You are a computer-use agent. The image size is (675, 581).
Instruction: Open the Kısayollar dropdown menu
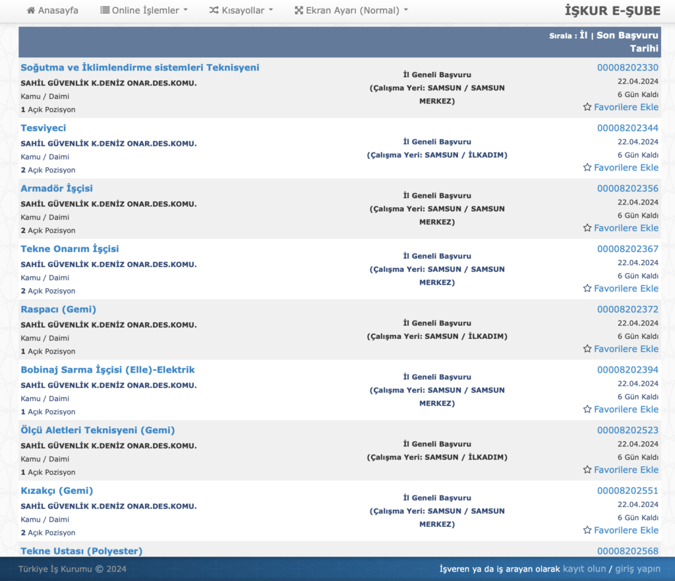tap(241, 11)
